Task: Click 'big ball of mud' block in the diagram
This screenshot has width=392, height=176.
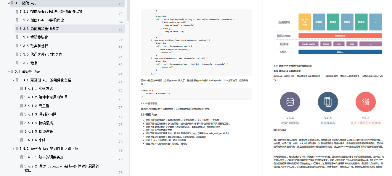Action: coord(304,22)
